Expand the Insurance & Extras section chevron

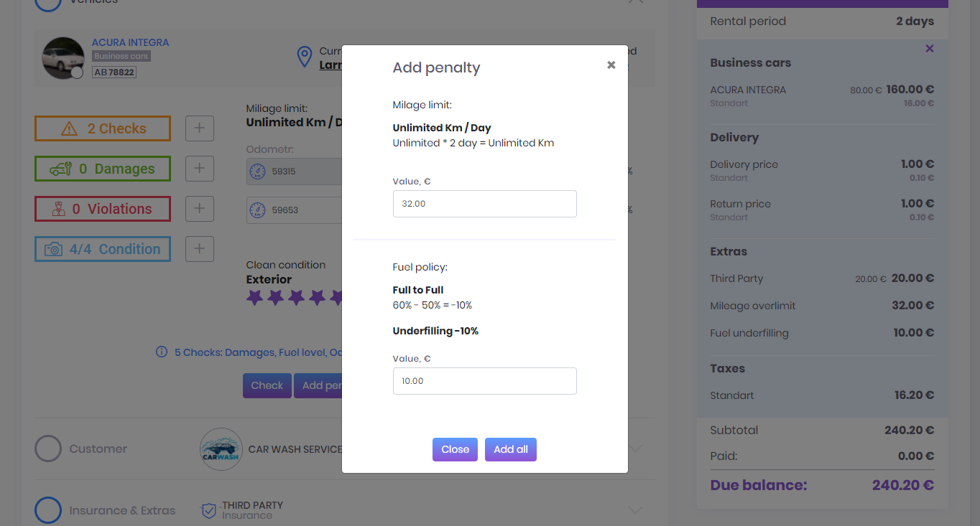[636, 510]
